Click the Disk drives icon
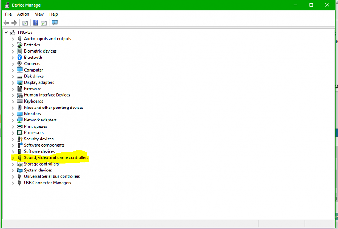 point(19,76)
